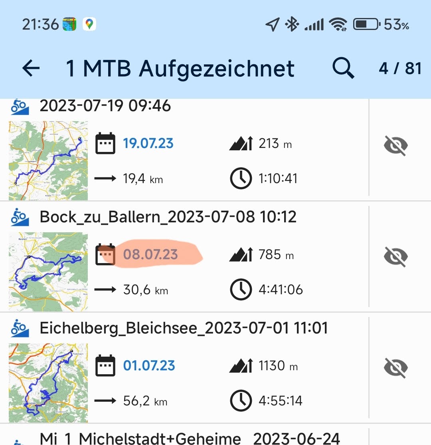Open map thumbnail of Bock_zu_Ballern track
Image resolution: width=431 pixels, height=445 pixels.
[x=48, y=271]
